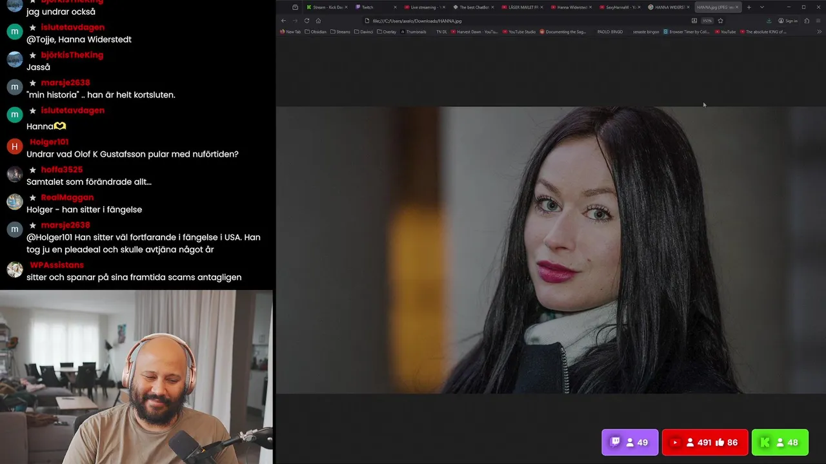Screen dimensions: 826x464
Task: Open a new tab with the plus button
Action: (749, 7)
